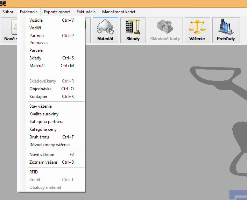Click the Sklady warehouse toolbar icon
This screenshot has height=200, width=247.
(x=133, y=30)
